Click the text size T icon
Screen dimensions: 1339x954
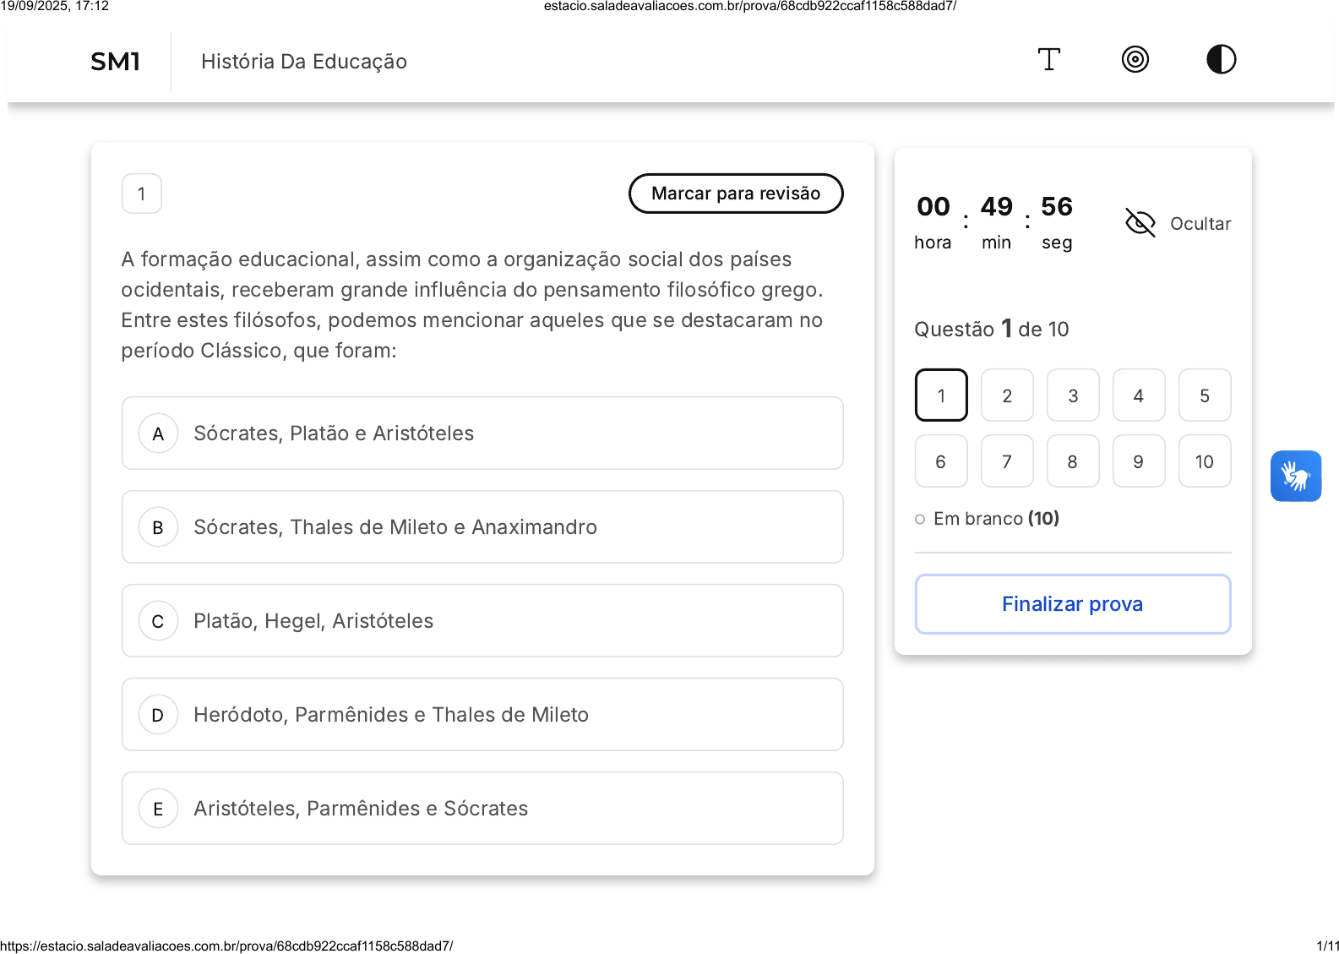[x=1048, y=60]
